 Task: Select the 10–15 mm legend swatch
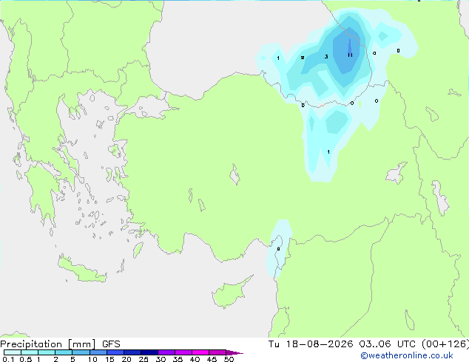[x=98, y=352]
